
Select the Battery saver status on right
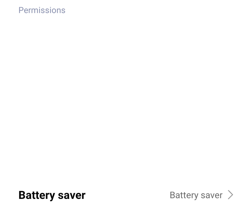(196, 195)
